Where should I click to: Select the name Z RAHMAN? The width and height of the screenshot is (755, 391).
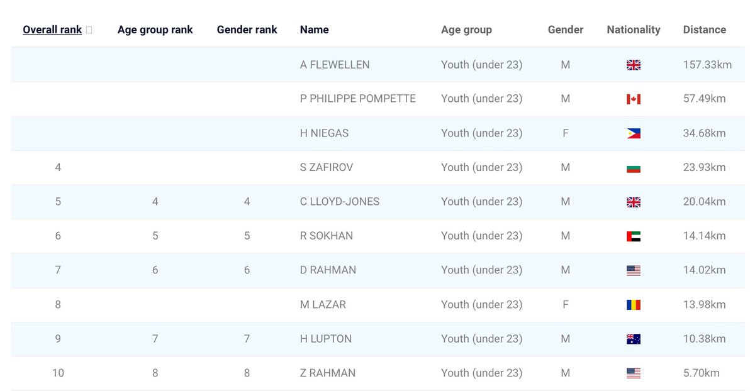tap(328, 373)
